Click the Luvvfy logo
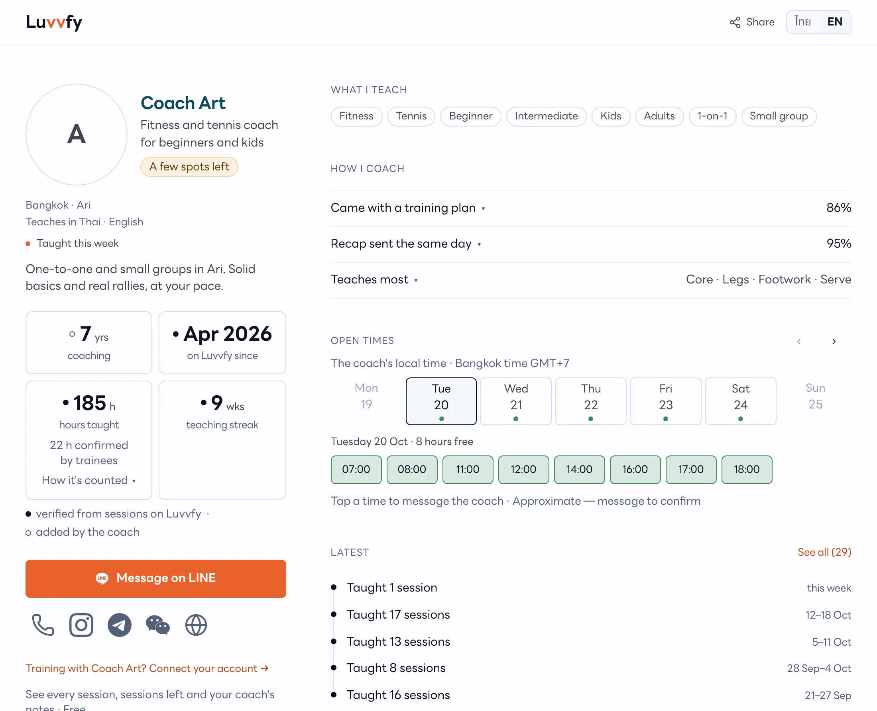The image size is (877, 711). [54, 22]
